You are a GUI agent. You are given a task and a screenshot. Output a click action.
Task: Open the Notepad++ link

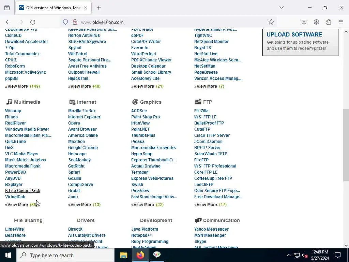pyautogui.click(x=141, y=235)
